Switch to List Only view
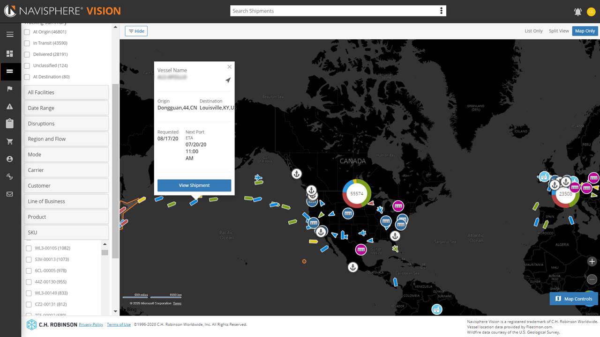 [533, 31]
